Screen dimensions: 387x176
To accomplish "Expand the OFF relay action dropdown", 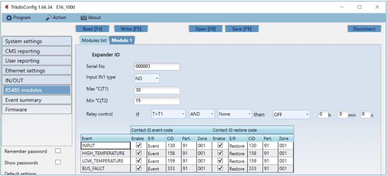I will pyautogui.click(x=291, y=114).
